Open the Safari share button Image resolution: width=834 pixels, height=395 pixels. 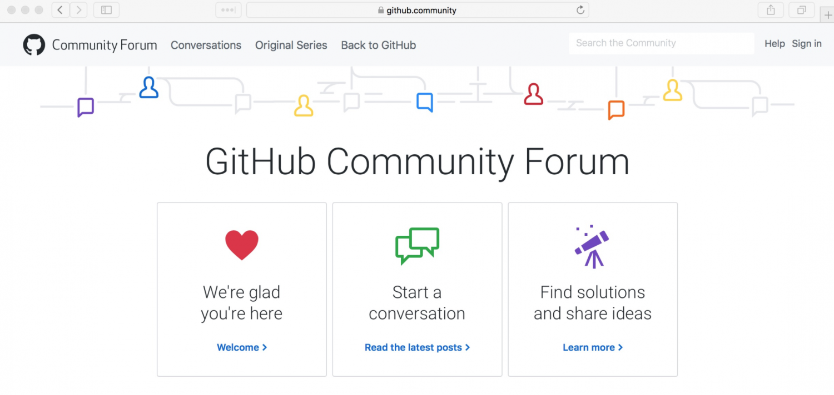point(771,10)
